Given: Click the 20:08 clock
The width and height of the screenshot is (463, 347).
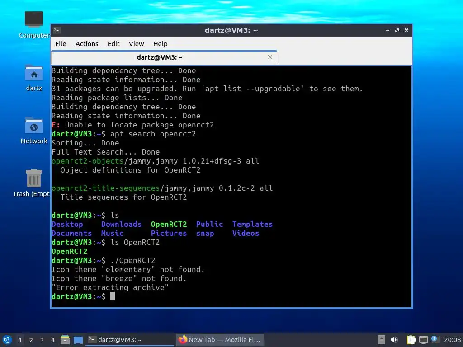Looking at the screenshot, I should (452, 340).
